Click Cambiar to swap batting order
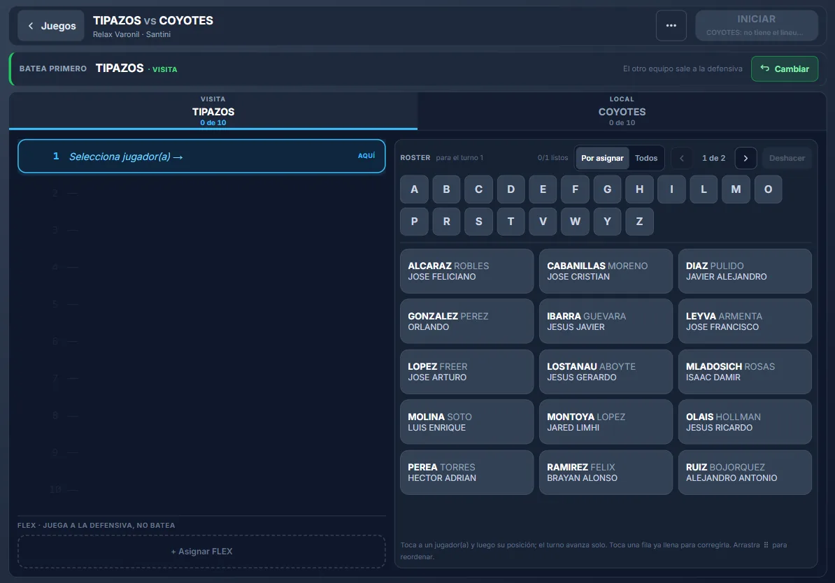Screen dimensions: 835x583 coord(785,69)
